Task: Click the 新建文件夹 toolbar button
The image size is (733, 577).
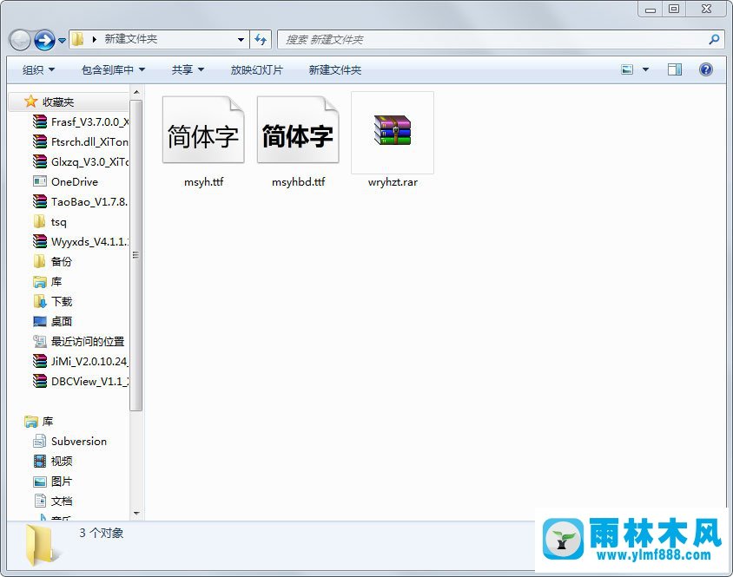Action: tap(334, 69)
